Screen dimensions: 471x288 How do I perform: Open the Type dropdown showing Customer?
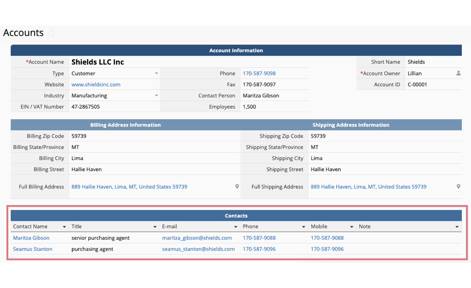[x=156, y=73]
